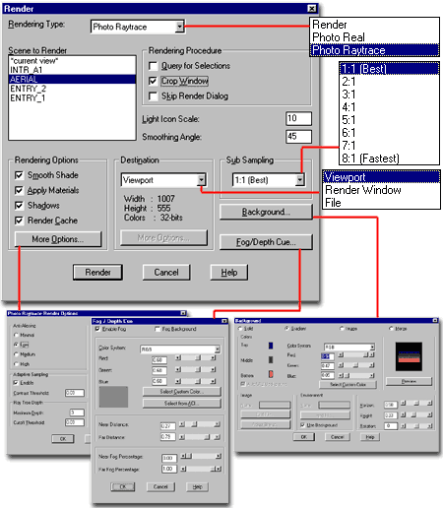443x508 pixels.
Task: Choose Render Window in destination list
Action: tap(381, 190)
